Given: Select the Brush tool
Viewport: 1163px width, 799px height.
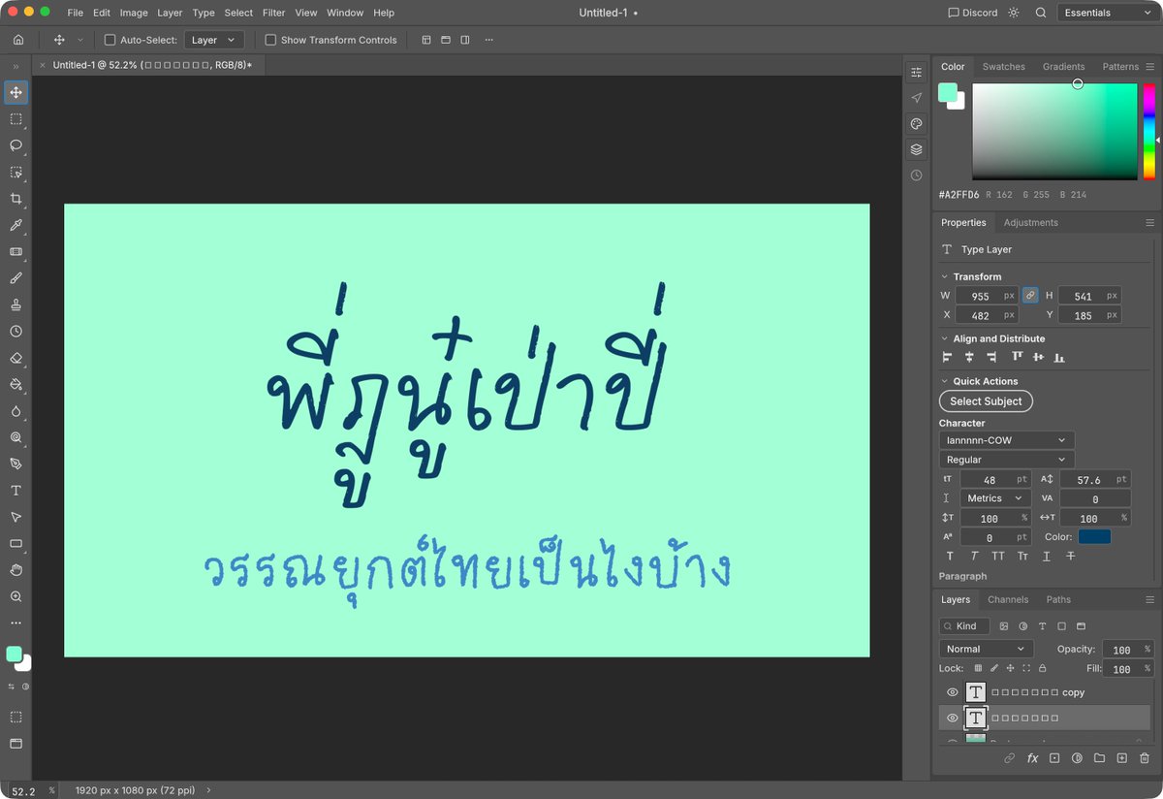Looking at the screenshot, I should (x=16, y=278).
